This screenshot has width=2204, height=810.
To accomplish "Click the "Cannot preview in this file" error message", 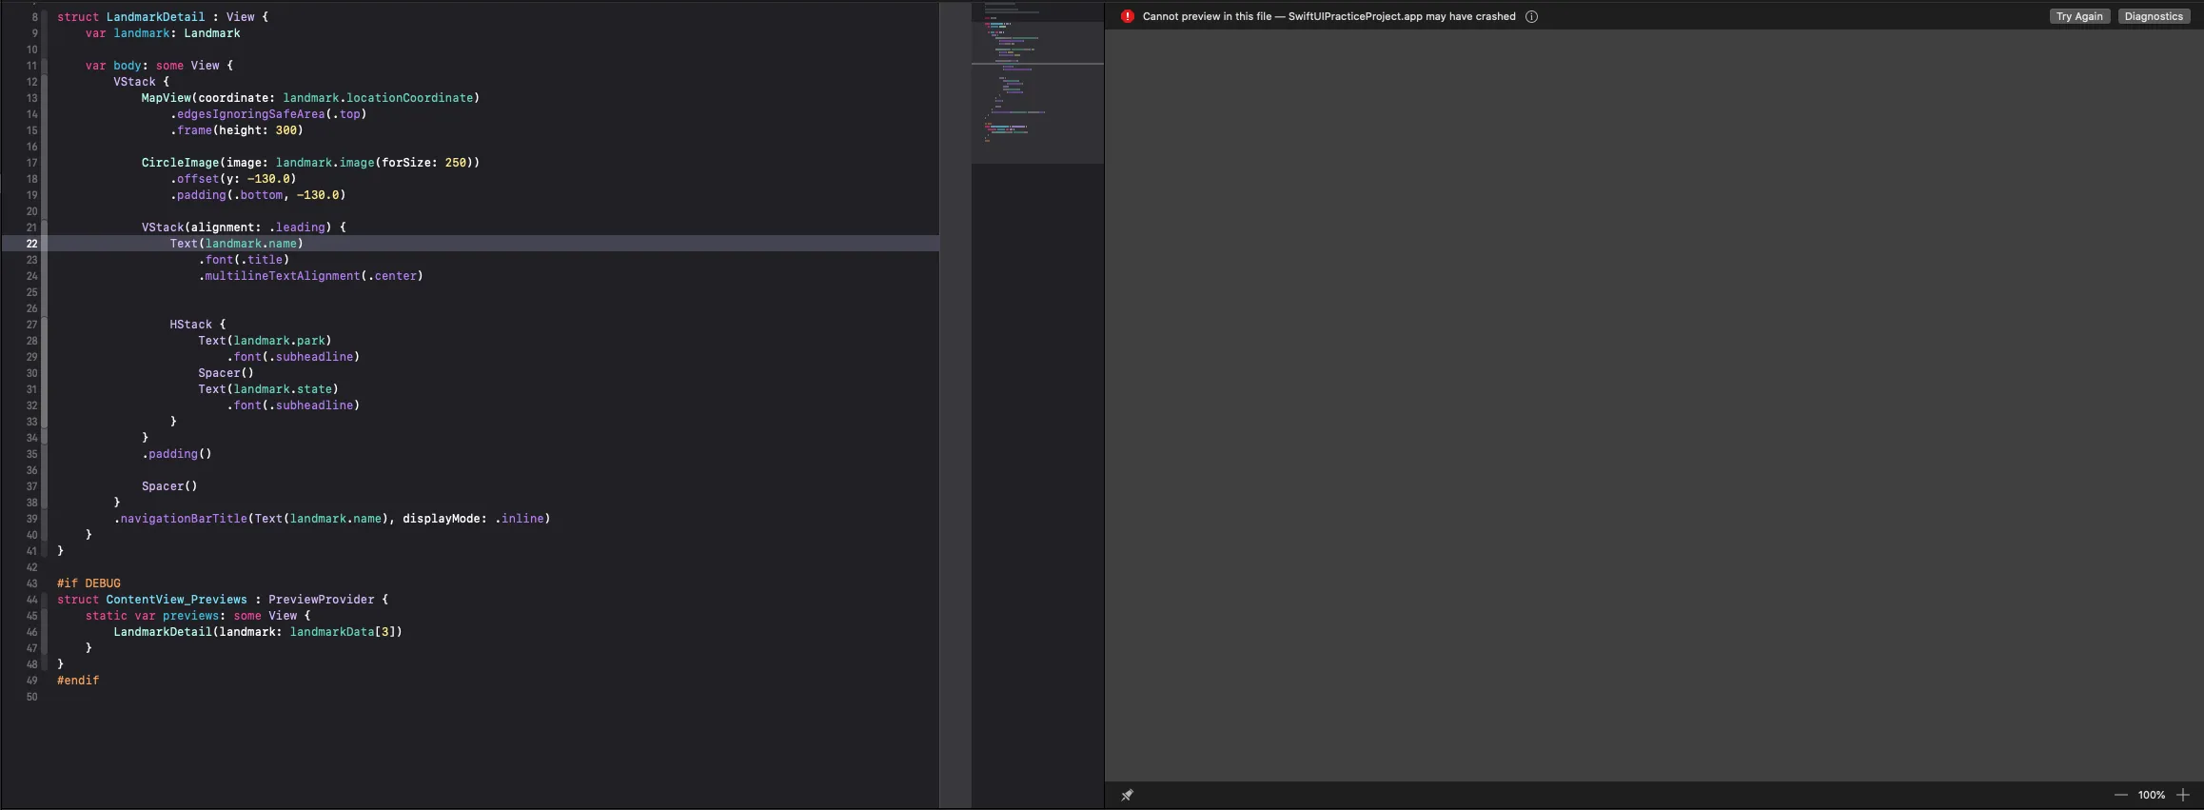I will point(1328,16).
